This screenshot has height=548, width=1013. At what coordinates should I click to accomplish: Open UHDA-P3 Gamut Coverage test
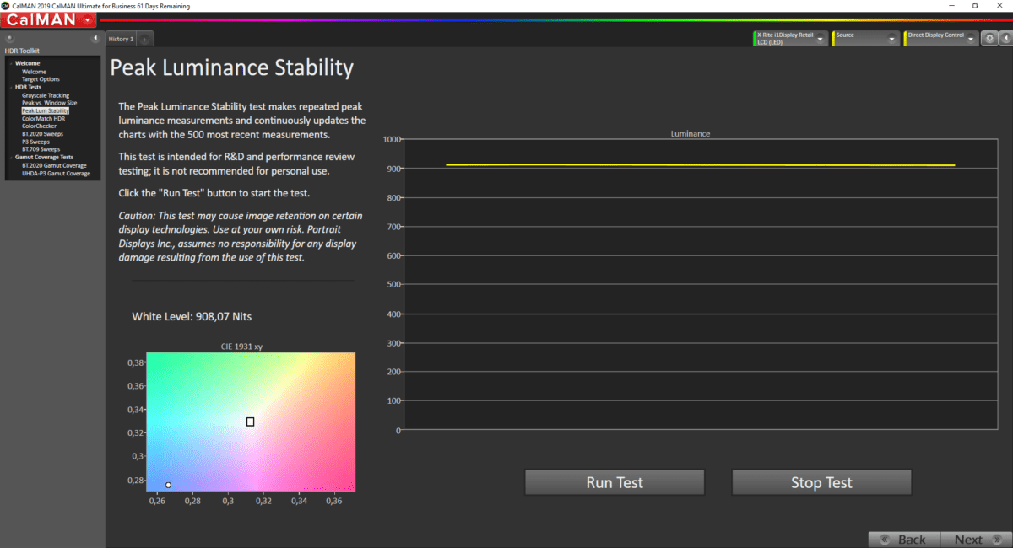[56, 174]
